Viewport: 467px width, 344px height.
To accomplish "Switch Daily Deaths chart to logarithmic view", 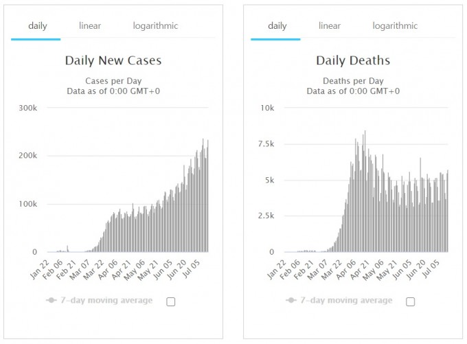I will 395,26.
